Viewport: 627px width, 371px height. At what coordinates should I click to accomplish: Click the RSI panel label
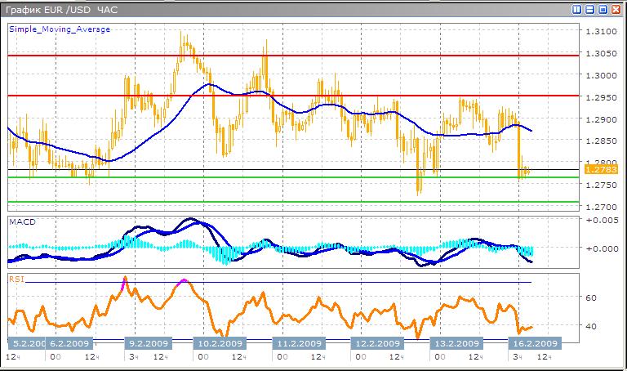pos(16,279)
